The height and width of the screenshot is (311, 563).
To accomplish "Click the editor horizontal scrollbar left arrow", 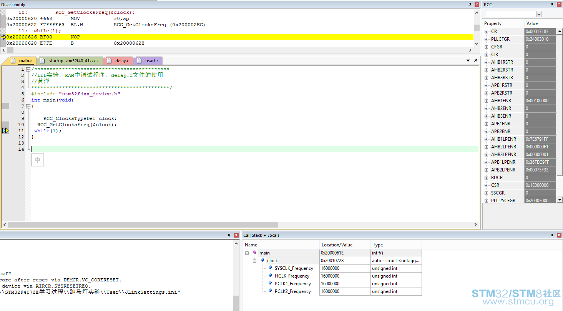I will coord(5,225).
